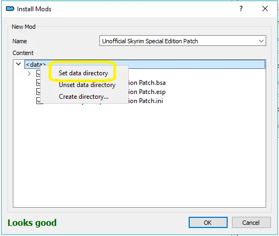Click the Mod Organizer icon in title bar

pos(10,9)
